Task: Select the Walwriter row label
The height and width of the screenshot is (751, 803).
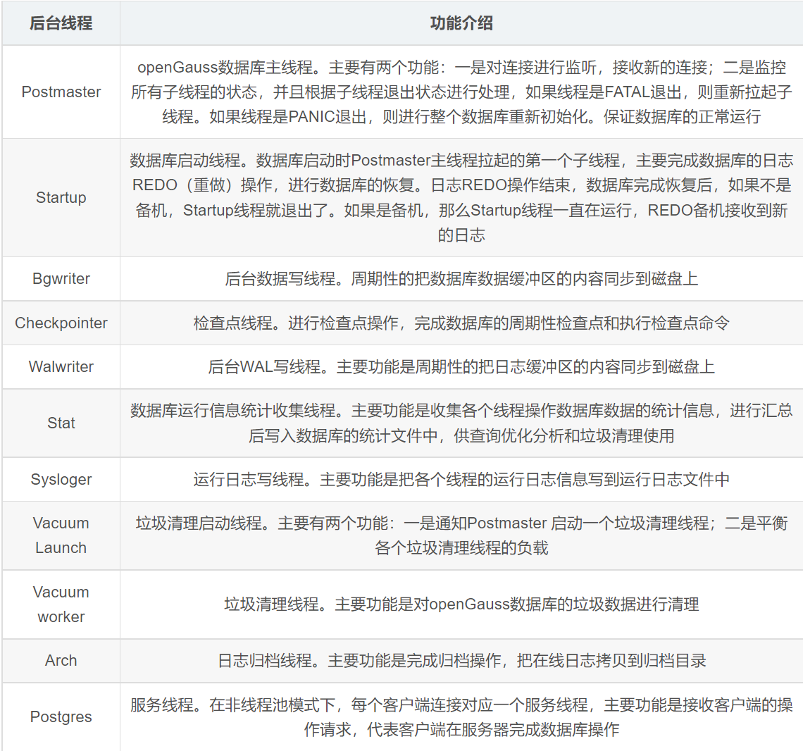Action: pos(61,367)
